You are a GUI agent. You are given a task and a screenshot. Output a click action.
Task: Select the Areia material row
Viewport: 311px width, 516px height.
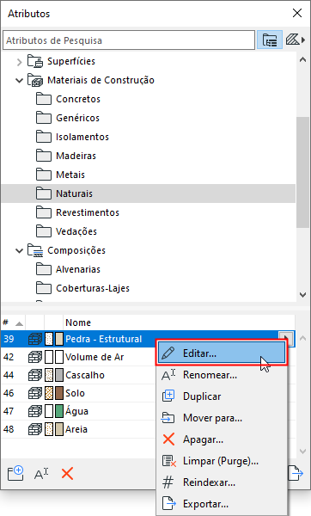tap(77, 429)
